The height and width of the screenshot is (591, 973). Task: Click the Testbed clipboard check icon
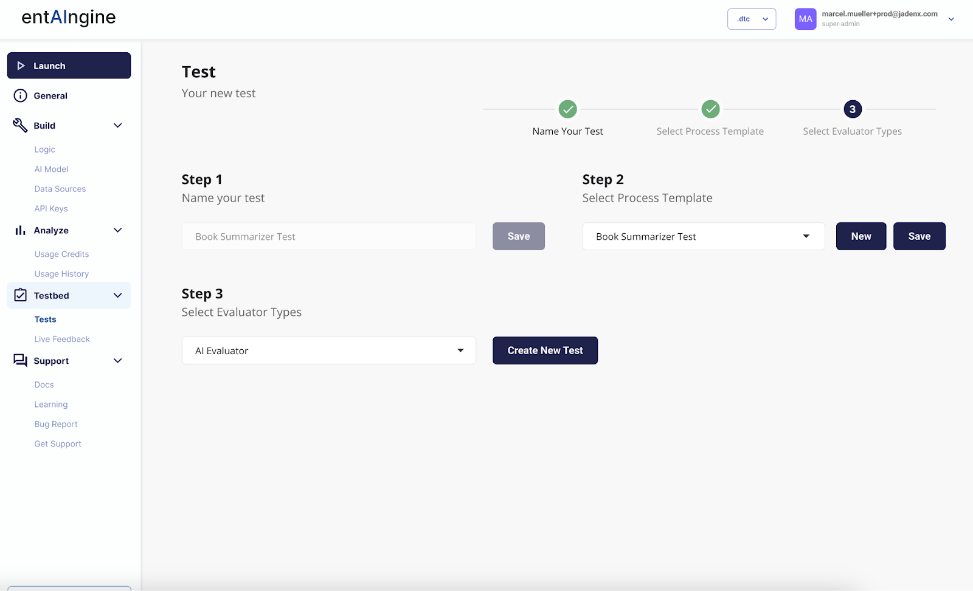tap(20, 295)
